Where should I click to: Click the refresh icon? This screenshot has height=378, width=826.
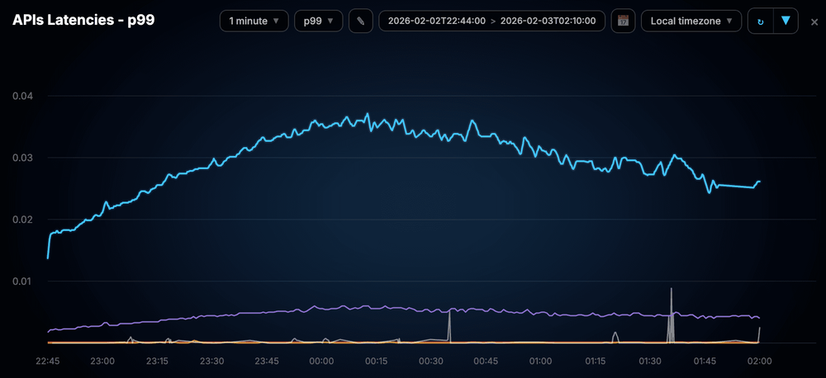(x=760, y=21)
